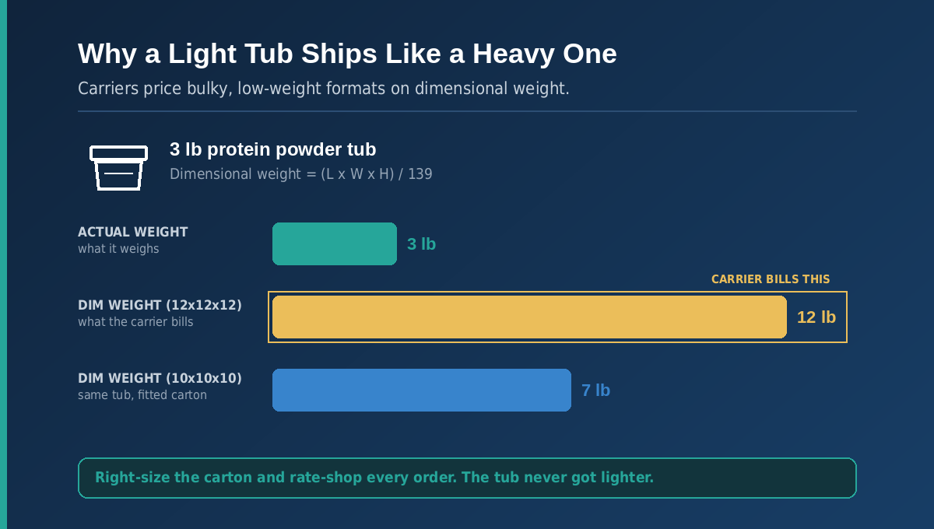Click the ACTUAL WEIGHT row label
Screen dimensions: 934x529
click(133, 232)
